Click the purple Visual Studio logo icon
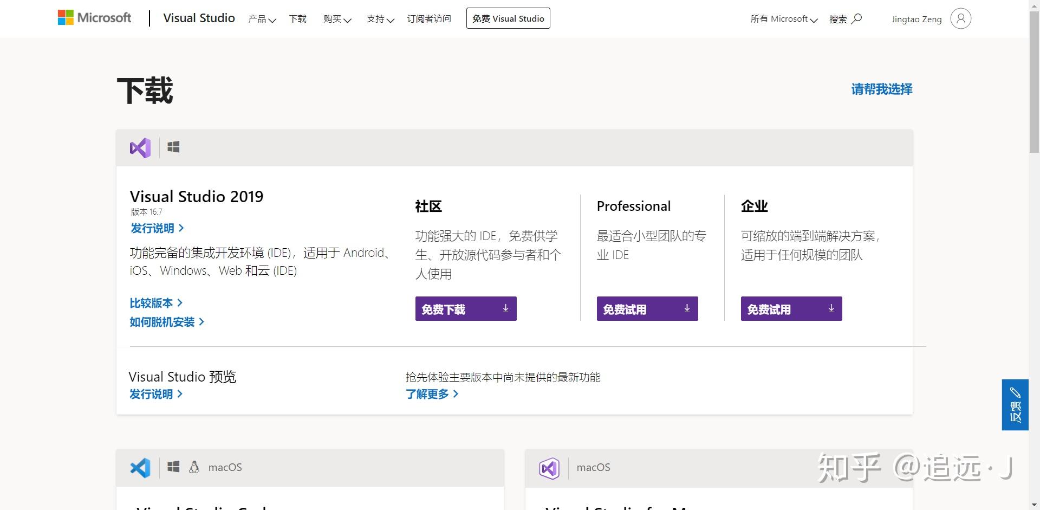 pos(140,148)
